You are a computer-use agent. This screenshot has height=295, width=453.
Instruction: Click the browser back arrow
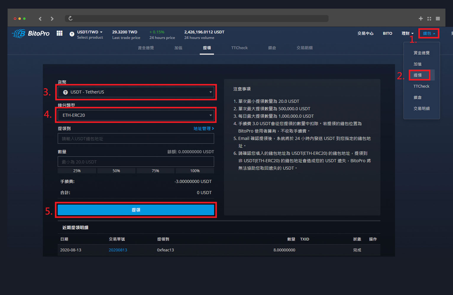click(40, 19)
